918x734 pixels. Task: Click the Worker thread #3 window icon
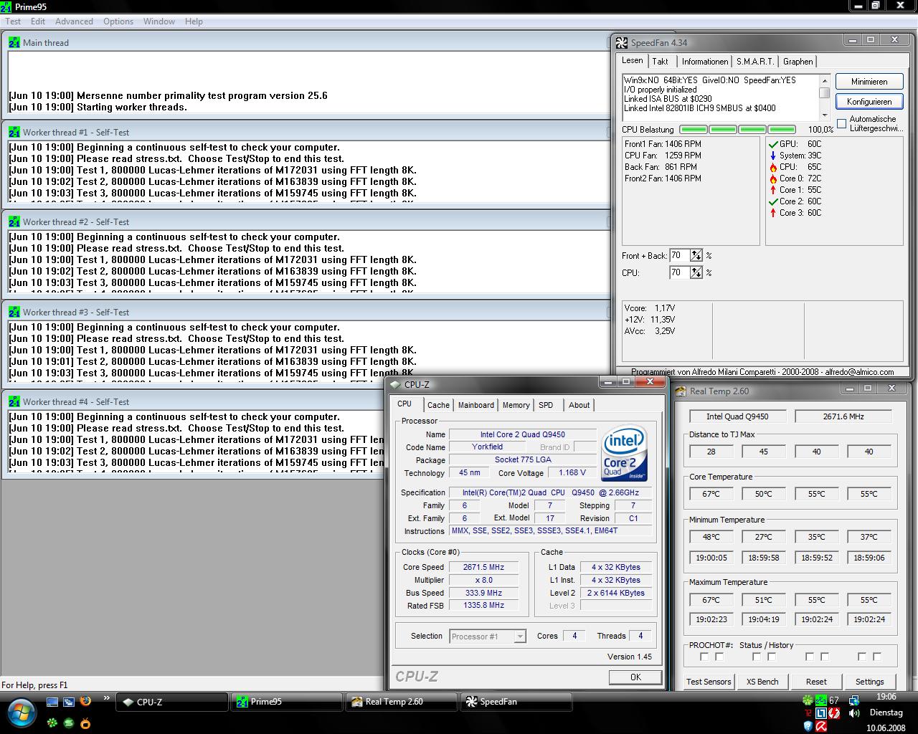click(x=14, y=312)
